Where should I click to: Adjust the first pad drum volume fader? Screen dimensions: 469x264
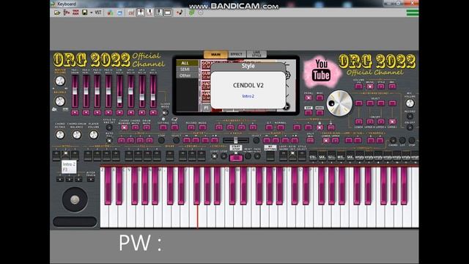point(75,91)
